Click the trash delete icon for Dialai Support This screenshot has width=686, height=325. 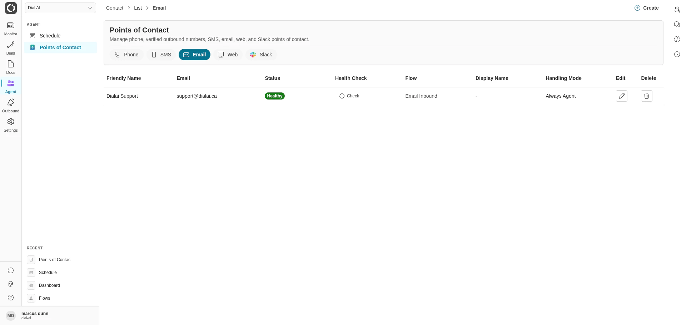[x=647, y=96]
